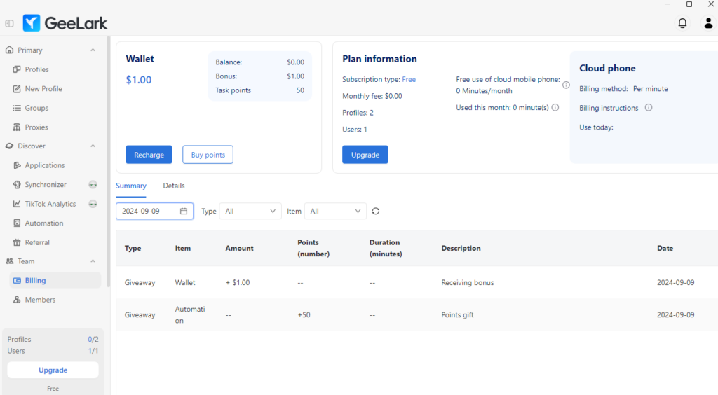The image size is (718, 395).
Task: Open the calendar icon in the date field
Action: 184,212
